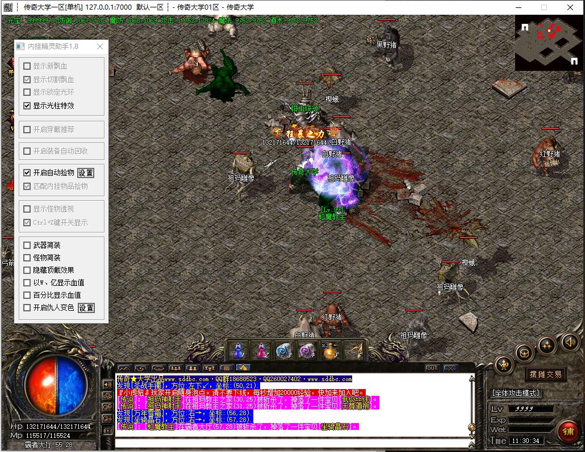Toggle Ctrl+Z键开关显示 checkbox
This screenshot has width=585, height=452.
click(x=27, y=222)
